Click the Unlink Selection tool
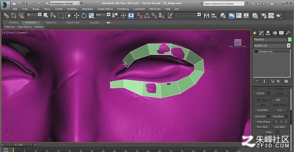Viewport: 294px width, 152px height. click(x=14, y=15)
